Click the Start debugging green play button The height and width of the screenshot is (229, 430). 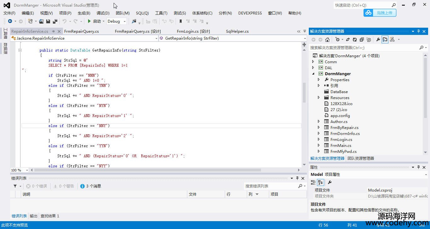coord(89,21)
